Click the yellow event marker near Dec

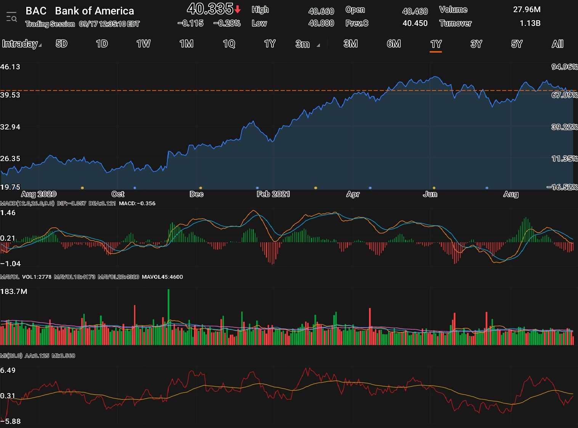(x=201, y=188)
